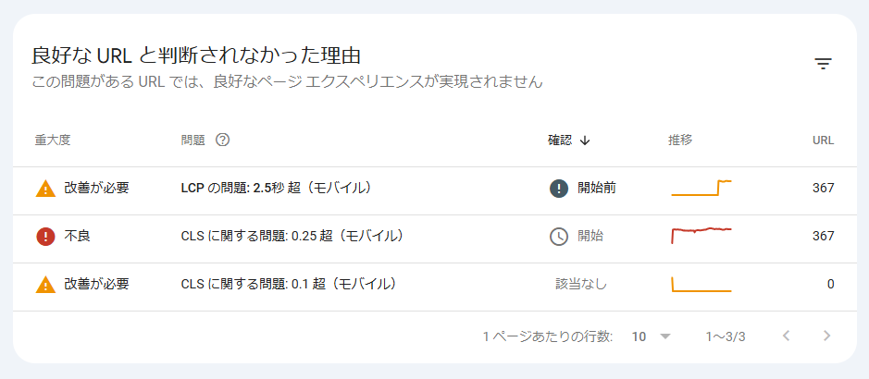869x379 pixels.
Task: Click the orange warning triangle in LCP row
Action: pyautogui.click(x=45, y=189)
